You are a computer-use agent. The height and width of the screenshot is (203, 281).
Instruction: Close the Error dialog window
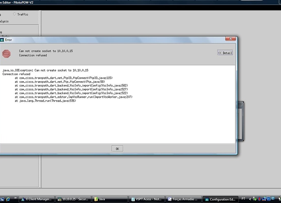231,39
